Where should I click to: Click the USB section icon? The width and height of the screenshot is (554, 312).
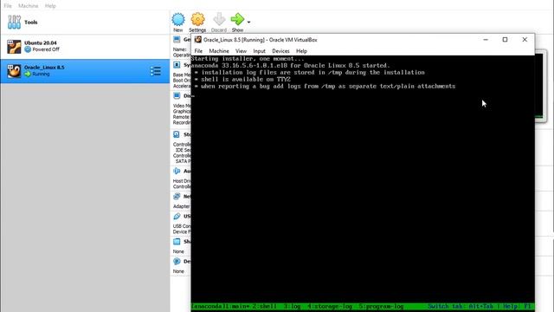[x=177, y=216]
